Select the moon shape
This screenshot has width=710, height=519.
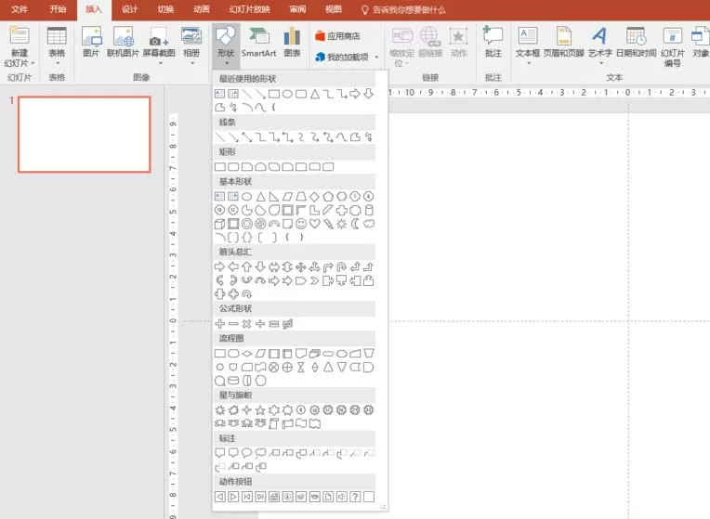pyautogui.click(x=355, y=224)
